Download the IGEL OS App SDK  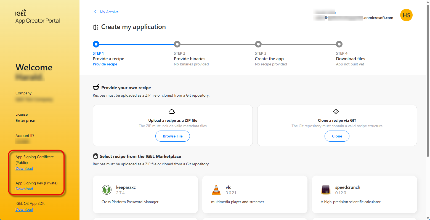24,210
